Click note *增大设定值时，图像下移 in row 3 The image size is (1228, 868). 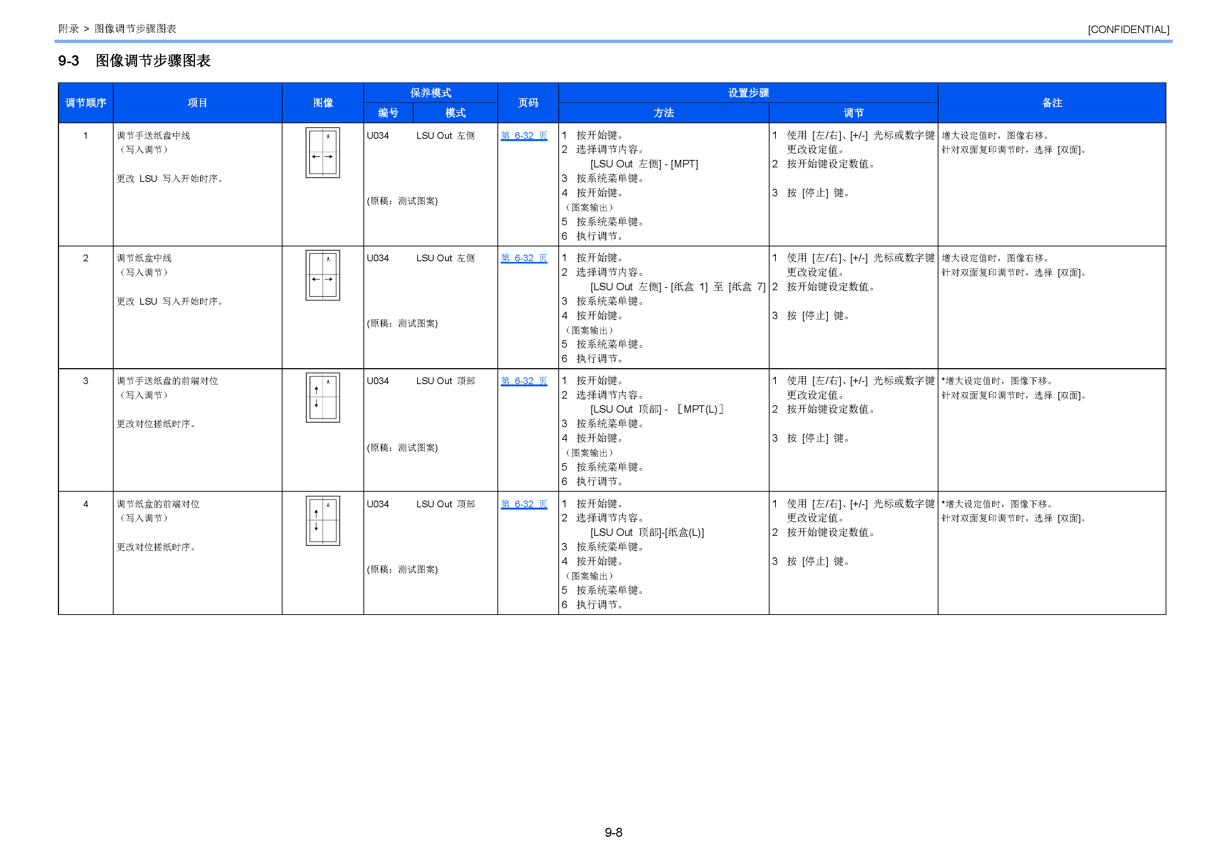coord(998,381)
